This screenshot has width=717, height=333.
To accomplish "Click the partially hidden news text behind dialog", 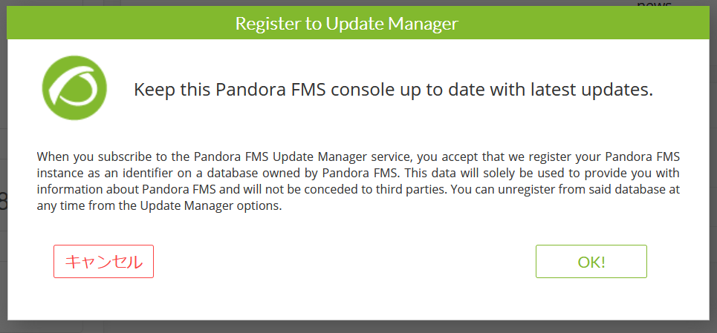I will coord(653,4).
